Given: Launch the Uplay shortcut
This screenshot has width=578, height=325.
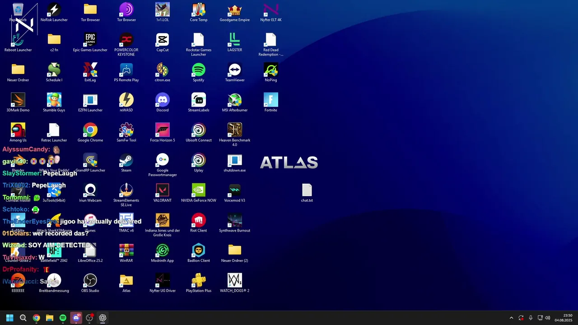Looking at the screenshot, I should [x=199, y=162].
